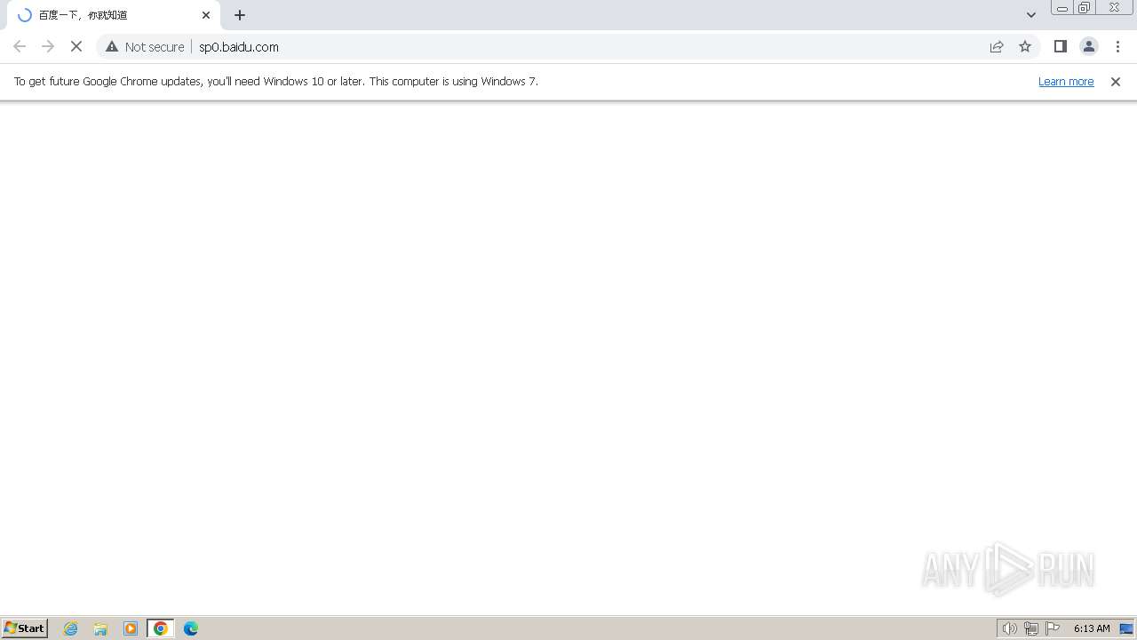Select the 百度一下 tab

click(114, 15)
